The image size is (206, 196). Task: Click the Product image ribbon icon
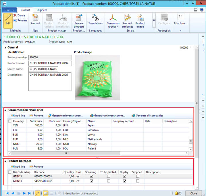tap(140, 21)
